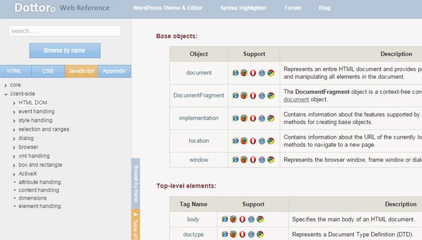The height and width of the screenshot is (240, 422).
Task: Open the attribute handling tree item
Action: pos(40,182)
